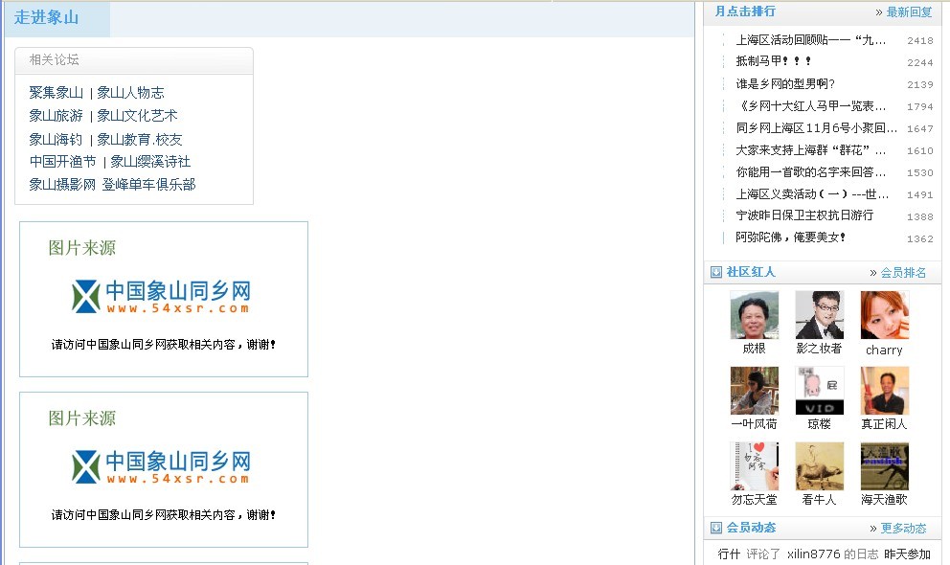Screen dimensions: 950x565
Task: Visit 象山海钓 forum link
Action: tap(57, 139)
